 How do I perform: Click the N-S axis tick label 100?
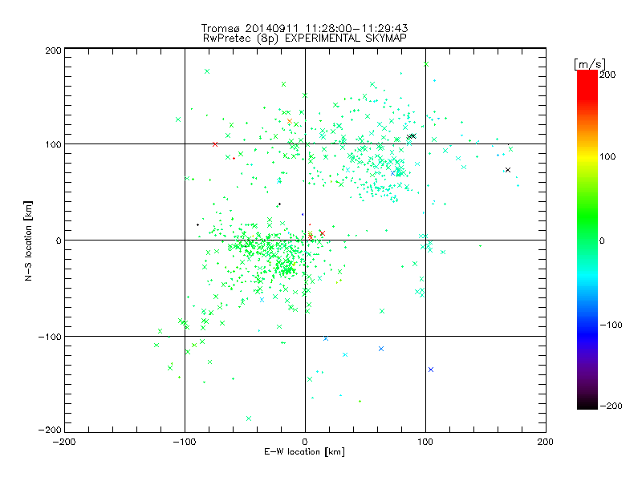click(53, 144)
